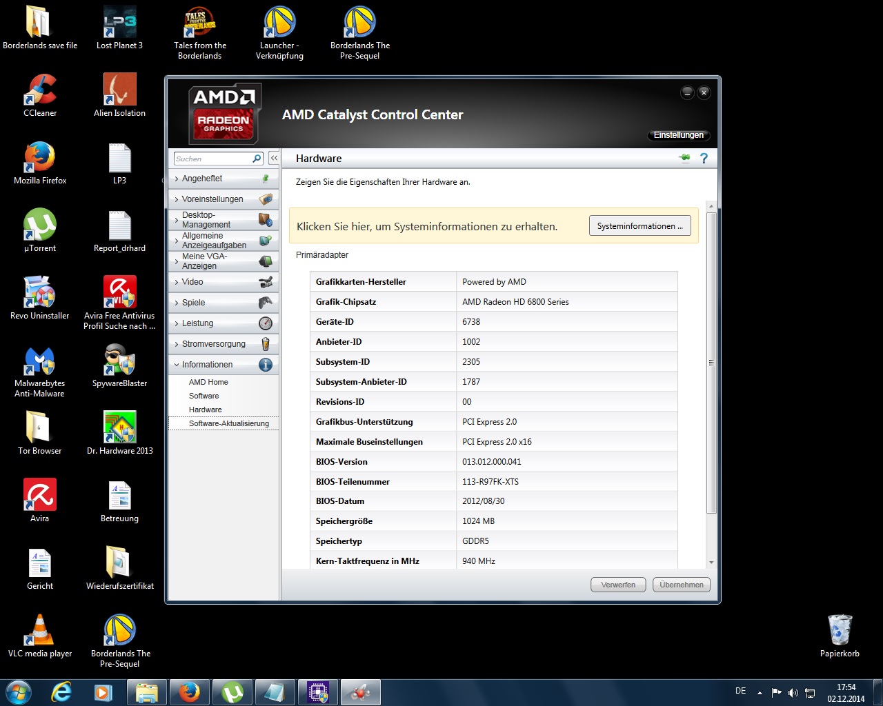Click the scrollbar down arrow
The image size is (883, 706).
[711, 563]
